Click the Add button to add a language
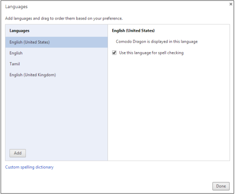The width and height of the screenshot is (235, 194). coord(18,153)
